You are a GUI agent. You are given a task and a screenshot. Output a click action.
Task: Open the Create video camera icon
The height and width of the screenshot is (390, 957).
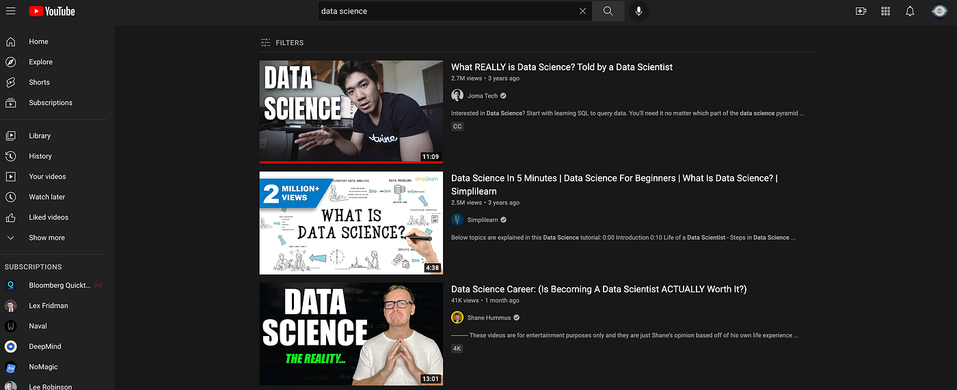[861, 11]
